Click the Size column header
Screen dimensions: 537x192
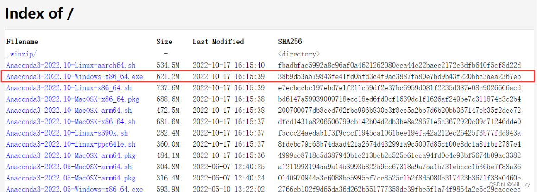tap(164, 42)
